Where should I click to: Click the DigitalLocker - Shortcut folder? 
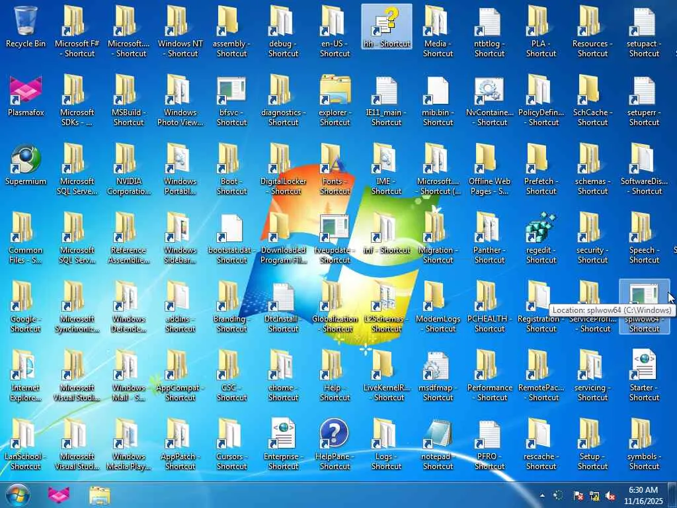pos(283,169)
